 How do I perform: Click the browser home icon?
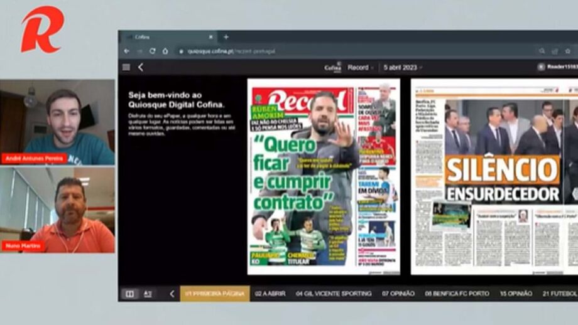[x=165, y=51]
